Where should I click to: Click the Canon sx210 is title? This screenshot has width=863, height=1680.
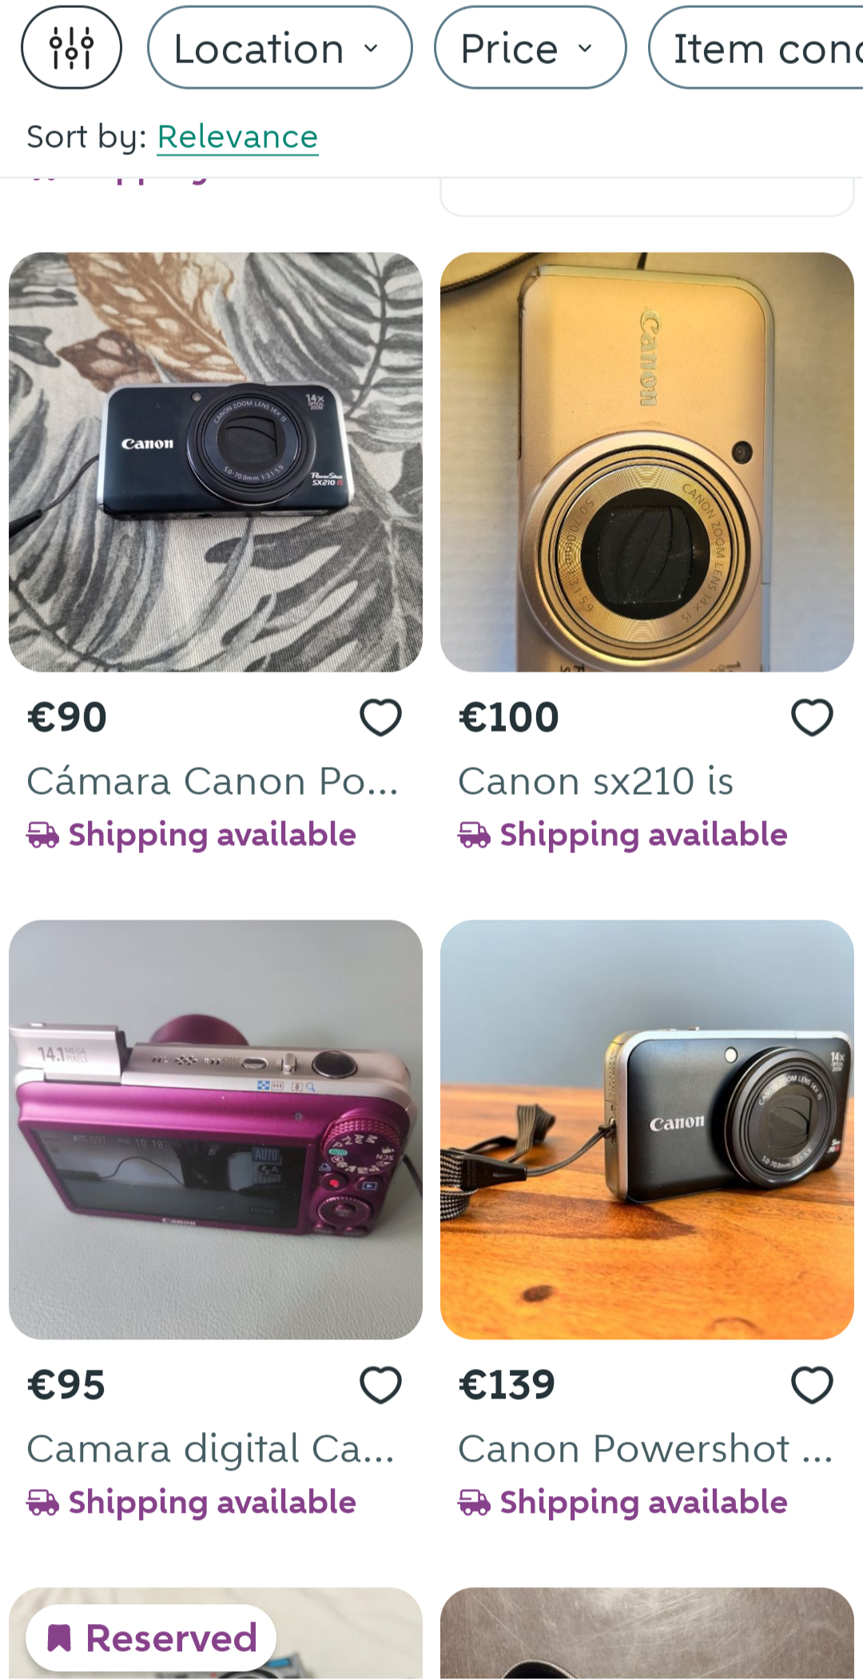(596, 781)
